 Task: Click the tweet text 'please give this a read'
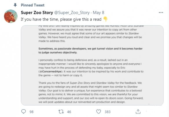coord(81,19)
